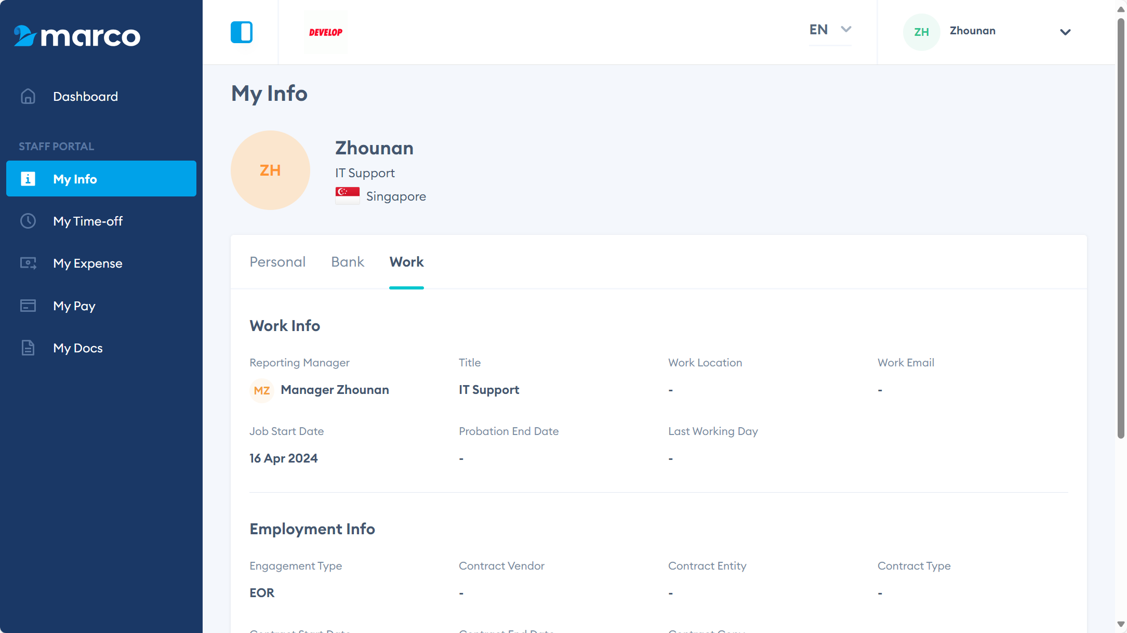Go to My Time-off page
The height and width of the screenshot is (633, 1127).
pyautogui.click(x=88, y=221)
